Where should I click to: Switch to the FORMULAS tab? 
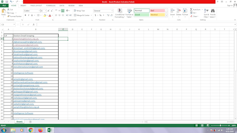51,6
